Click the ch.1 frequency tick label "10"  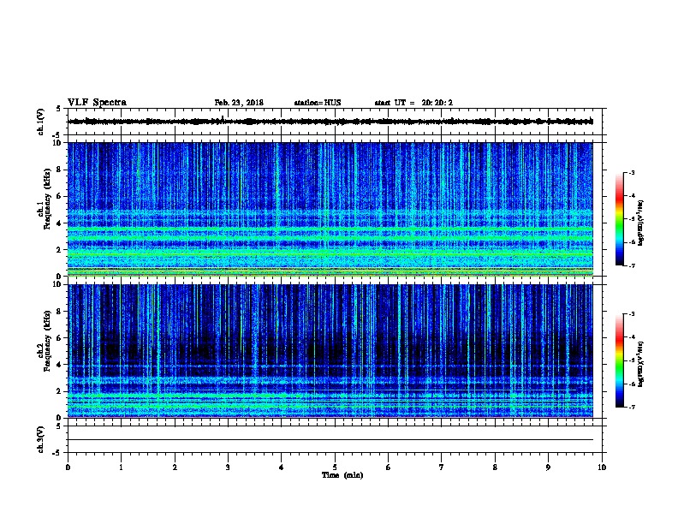pos(57,143)
